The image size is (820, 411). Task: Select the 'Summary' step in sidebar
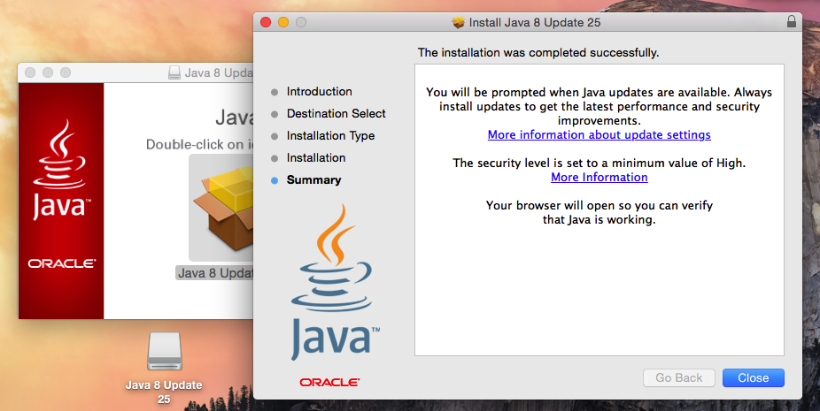pyautogui.click(x=313, y=180)
